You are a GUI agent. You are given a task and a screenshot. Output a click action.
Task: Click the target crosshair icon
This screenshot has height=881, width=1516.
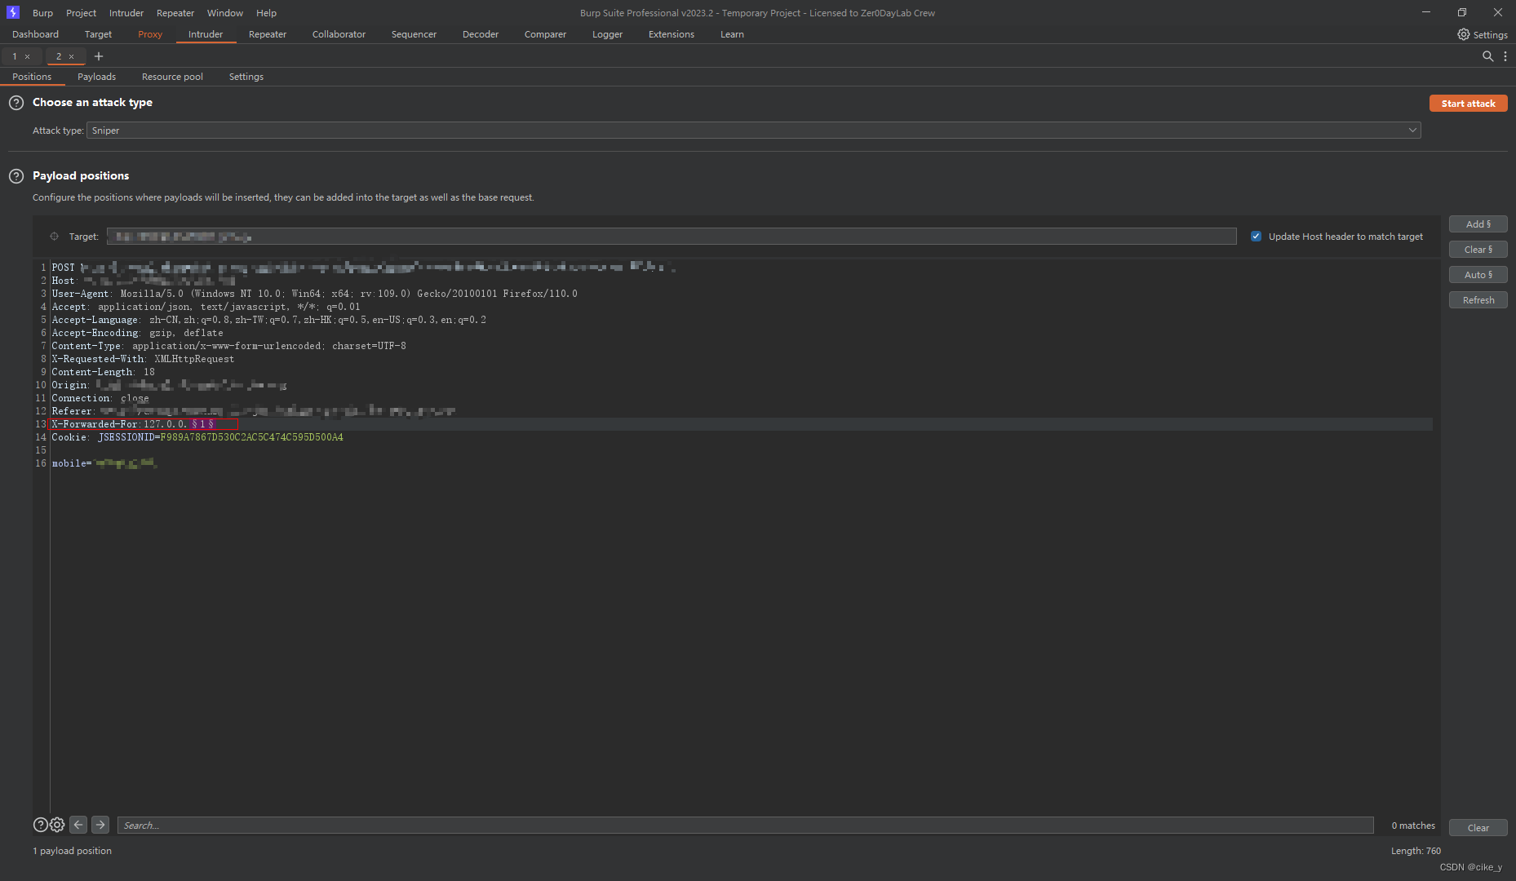point(55,237)
